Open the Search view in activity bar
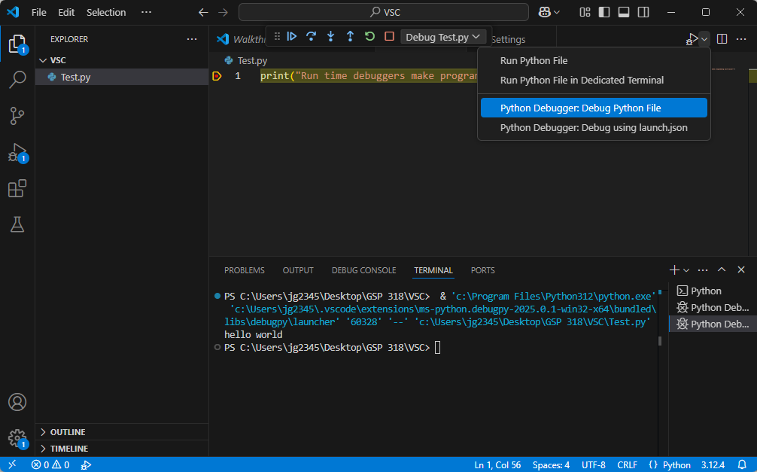This screenshot has height=472, width=757. click(x=17, y=79)
